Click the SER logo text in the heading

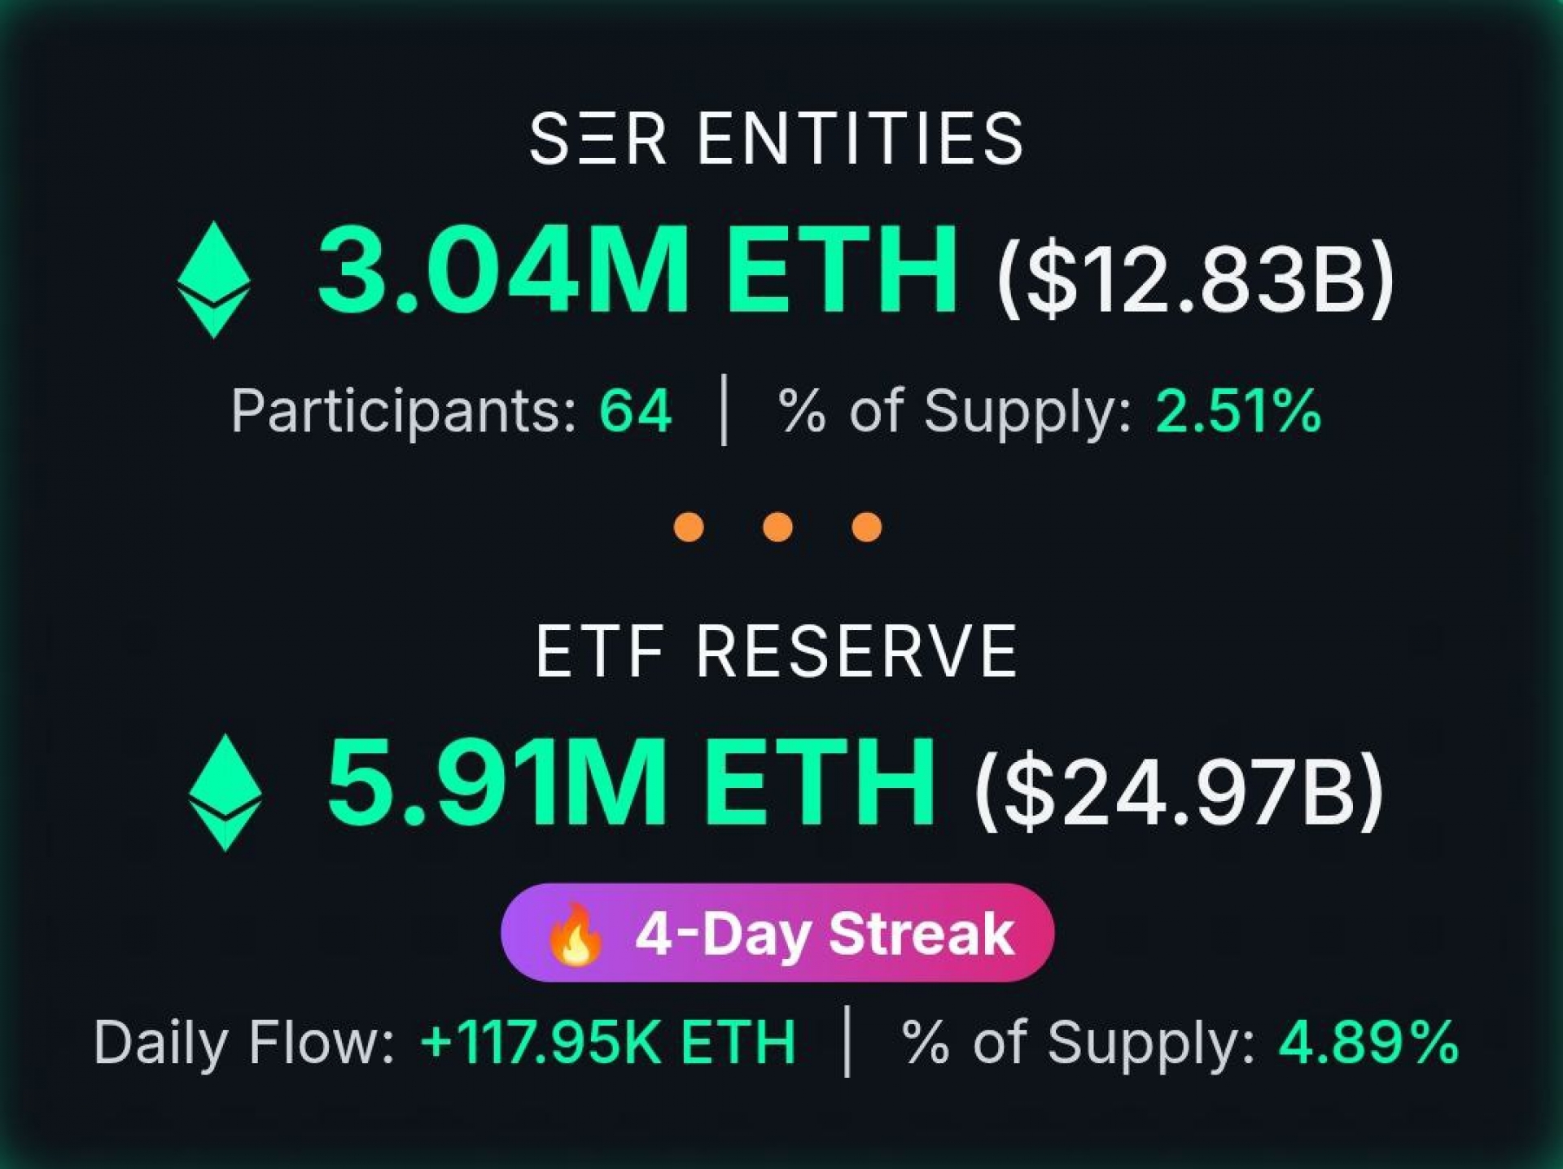pos(598,139)
